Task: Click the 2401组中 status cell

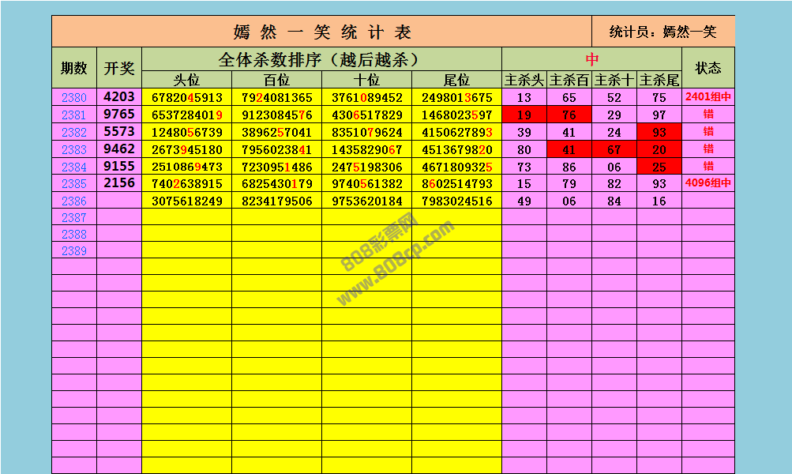Action: 708,98
